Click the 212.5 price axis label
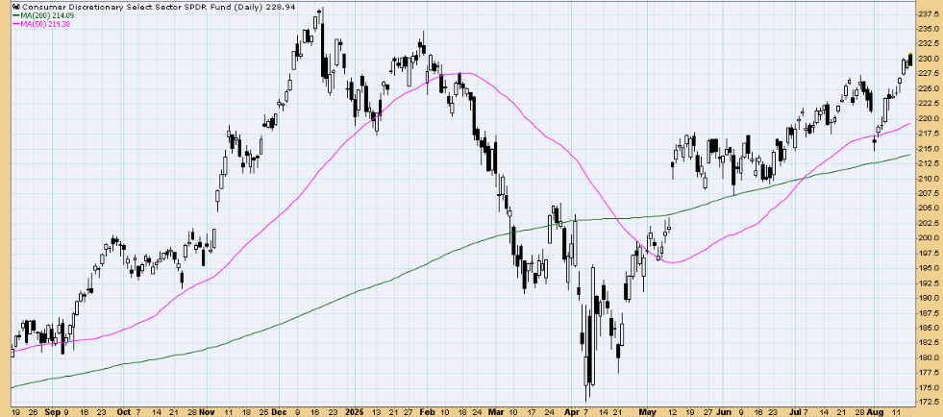The height and width of the screenshot is (417, 943). (x=929, y=163)
